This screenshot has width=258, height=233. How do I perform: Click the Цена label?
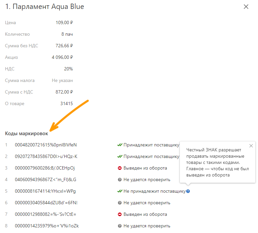coord(10,23)
